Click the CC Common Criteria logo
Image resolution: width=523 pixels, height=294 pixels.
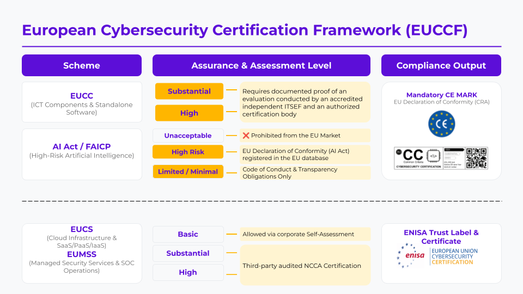[409, 156]
